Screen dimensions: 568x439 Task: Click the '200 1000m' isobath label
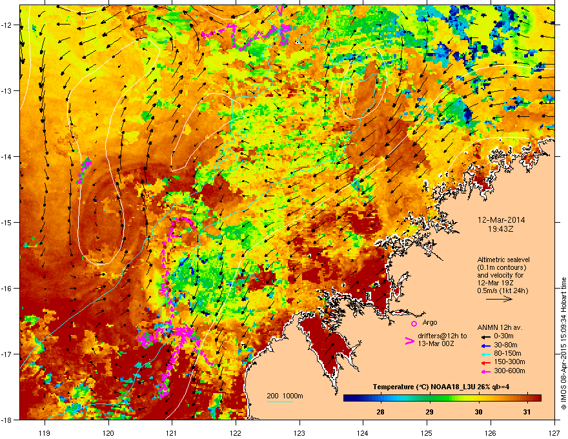pos(285,396)
